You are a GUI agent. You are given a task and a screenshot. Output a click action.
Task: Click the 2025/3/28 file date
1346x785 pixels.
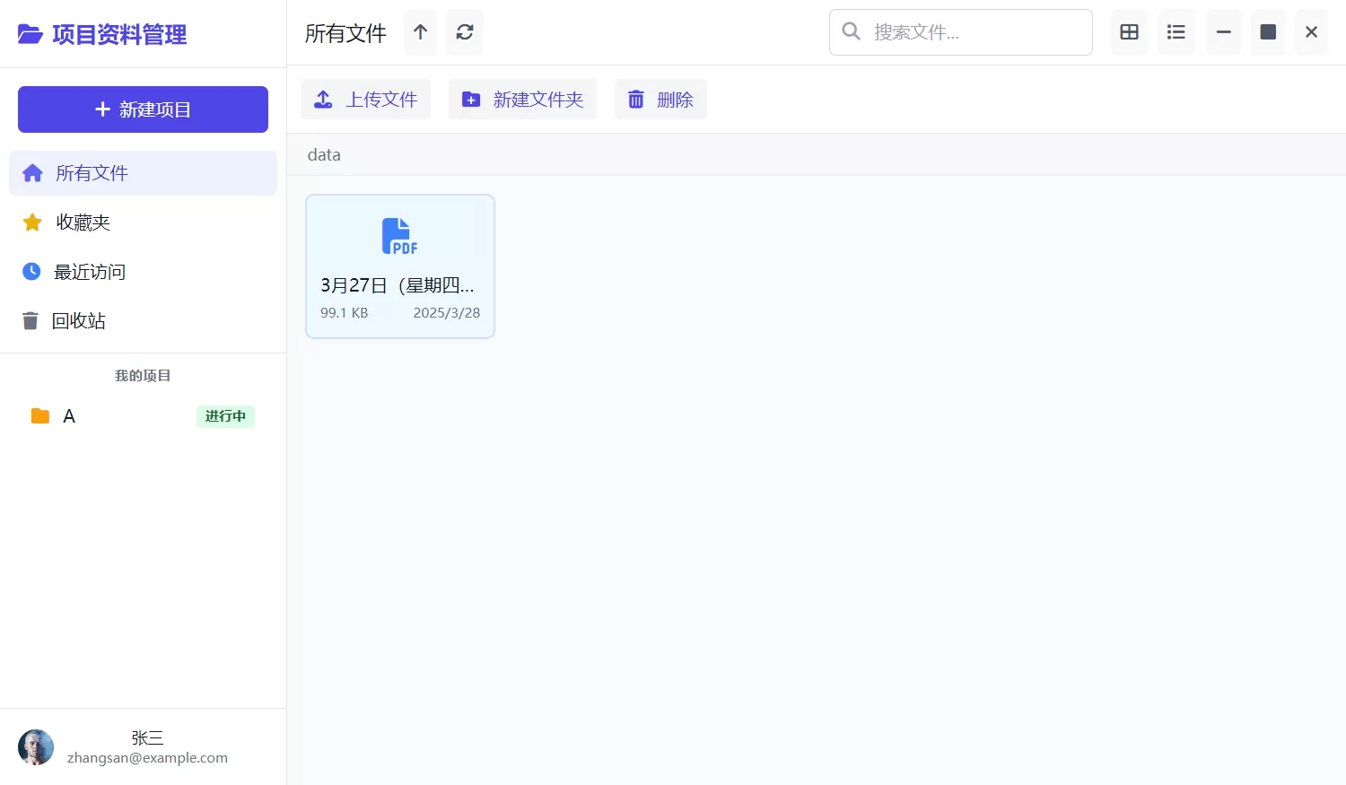pyautogui.click(x=446, y=313)
